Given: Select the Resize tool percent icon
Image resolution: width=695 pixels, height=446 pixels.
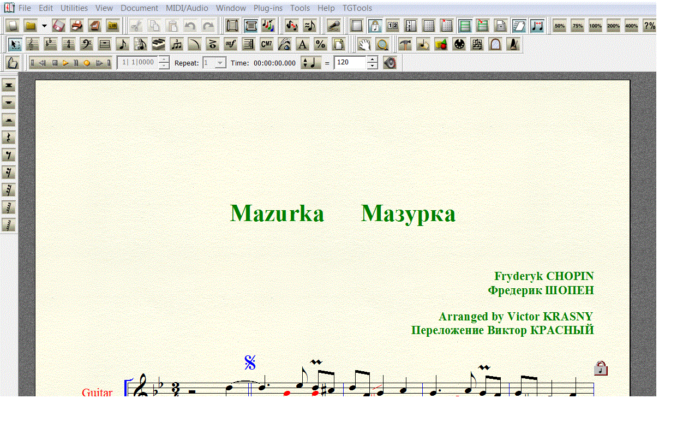Looking at the screenshot, I should pos(321,44).
